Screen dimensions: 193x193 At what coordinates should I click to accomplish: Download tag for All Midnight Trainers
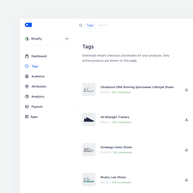click(x=186, y=119)
